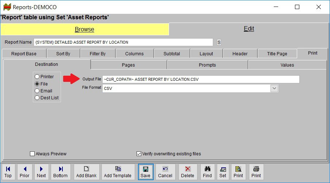Save the report with the floppy disk button
This screenshot has height=183, width=330.
point(145,172)
